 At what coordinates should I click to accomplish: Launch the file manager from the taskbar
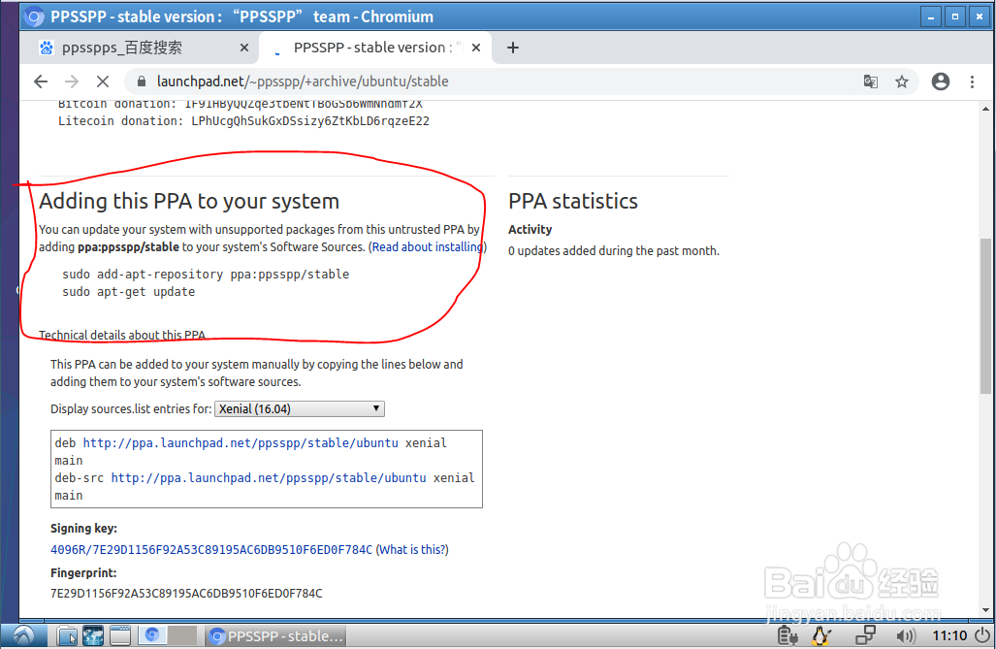point(67,635)
